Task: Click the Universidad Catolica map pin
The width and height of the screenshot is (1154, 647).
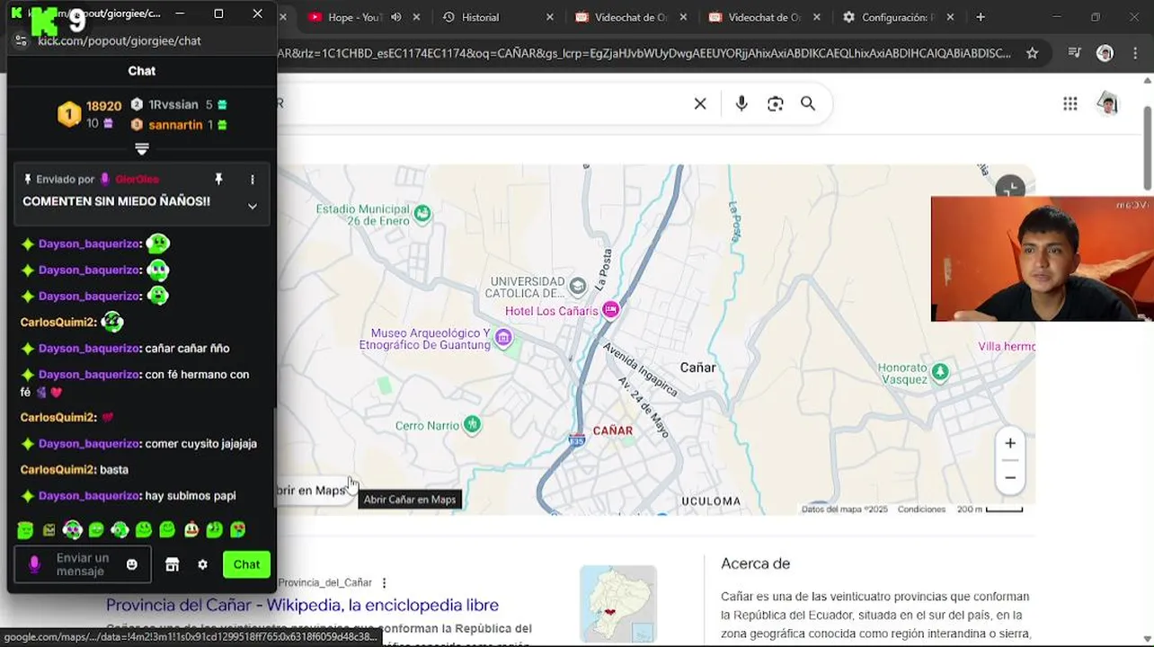Action: 578,286
